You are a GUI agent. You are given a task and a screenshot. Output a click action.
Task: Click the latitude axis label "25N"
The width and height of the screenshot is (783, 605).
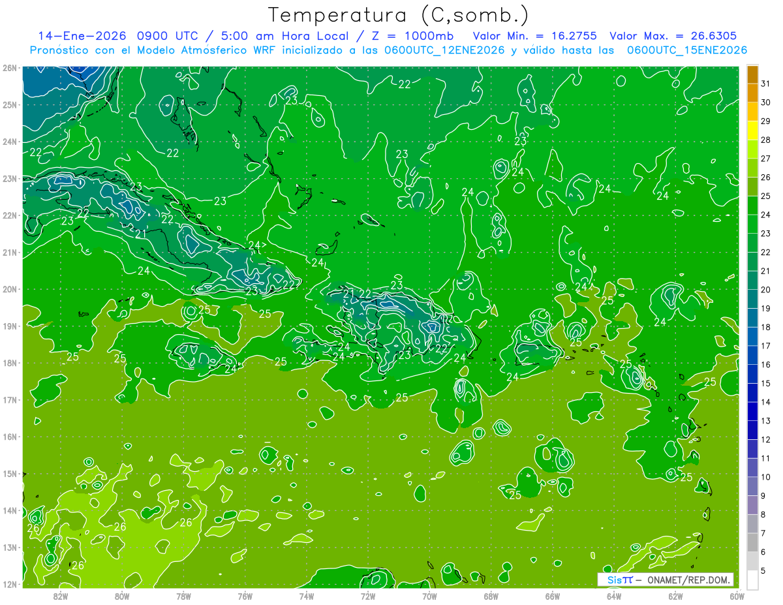10,104
